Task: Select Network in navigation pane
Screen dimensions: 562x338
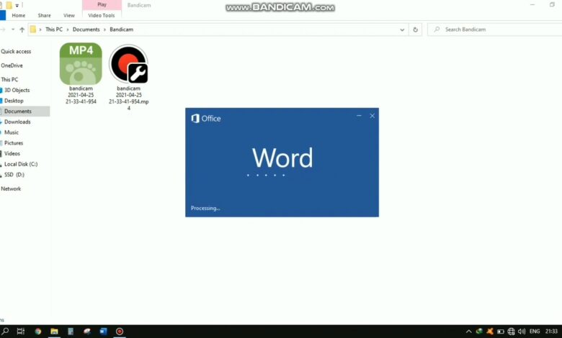Action: point(11,189)
